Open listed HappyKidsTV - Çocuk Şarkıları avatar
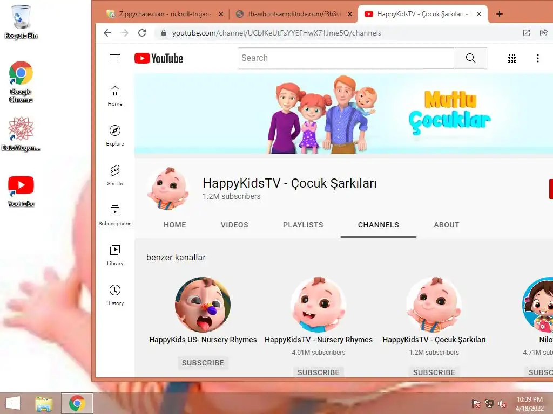553x414 pixels. [x=434, y=305]
